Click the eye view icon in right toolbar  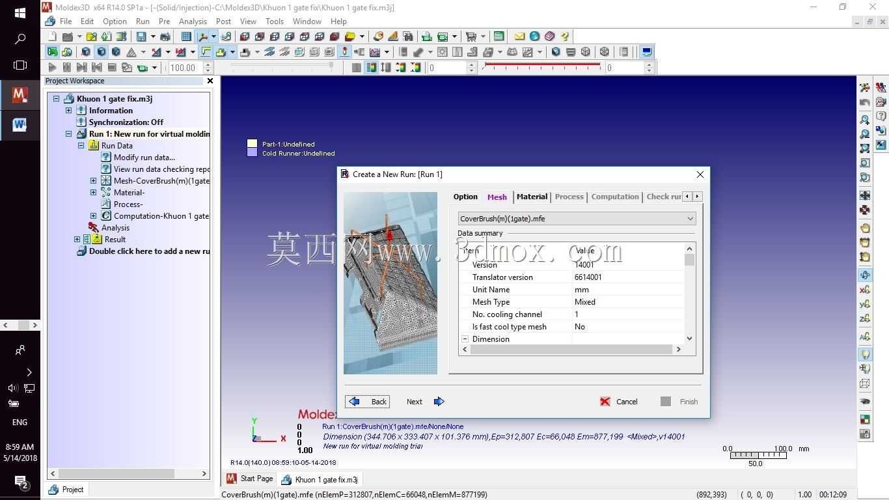865,402
